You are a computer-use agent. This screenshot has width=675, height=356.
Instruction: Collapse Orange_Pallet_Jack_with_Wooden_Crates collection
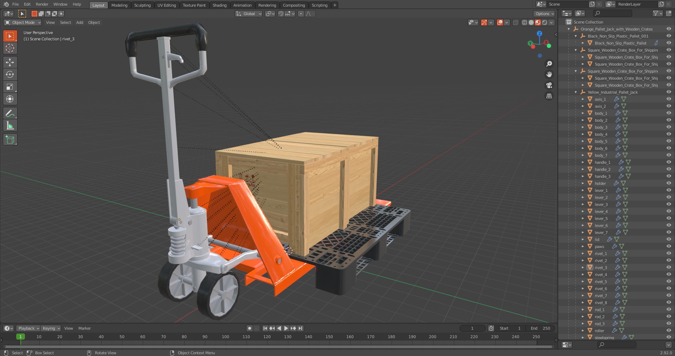(569, 29)
